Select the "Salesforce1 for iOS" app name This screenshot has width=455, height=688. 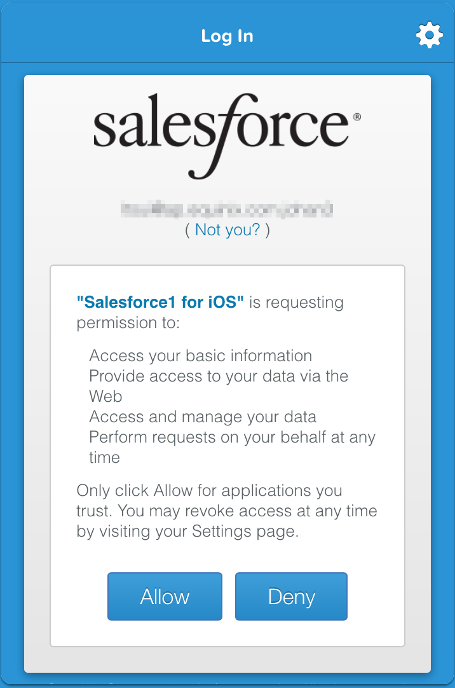[160, 302]
